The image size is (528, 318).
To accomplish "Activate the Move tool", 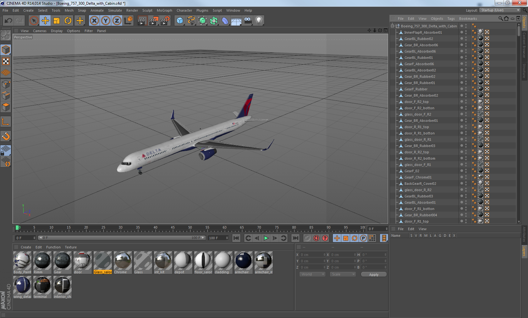I will (x=45, y=21).
